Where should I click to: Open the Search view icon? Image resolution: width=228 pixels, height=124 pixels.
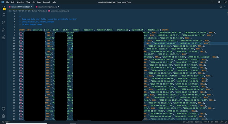tap(4, 15)
